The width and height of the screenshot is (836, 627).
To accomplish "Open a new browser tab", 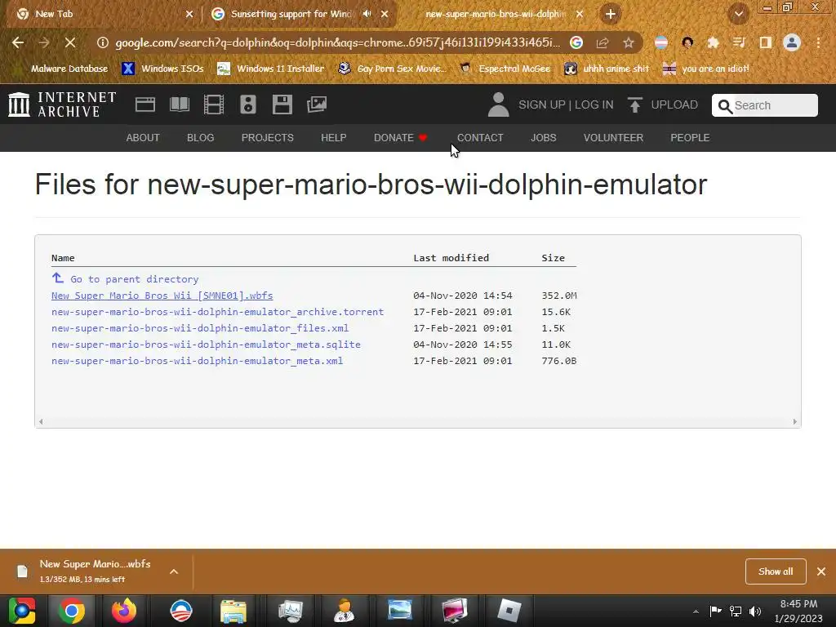I will click(x=611, y=14).
